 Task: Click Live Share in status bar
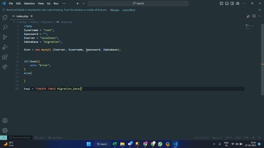55,138
